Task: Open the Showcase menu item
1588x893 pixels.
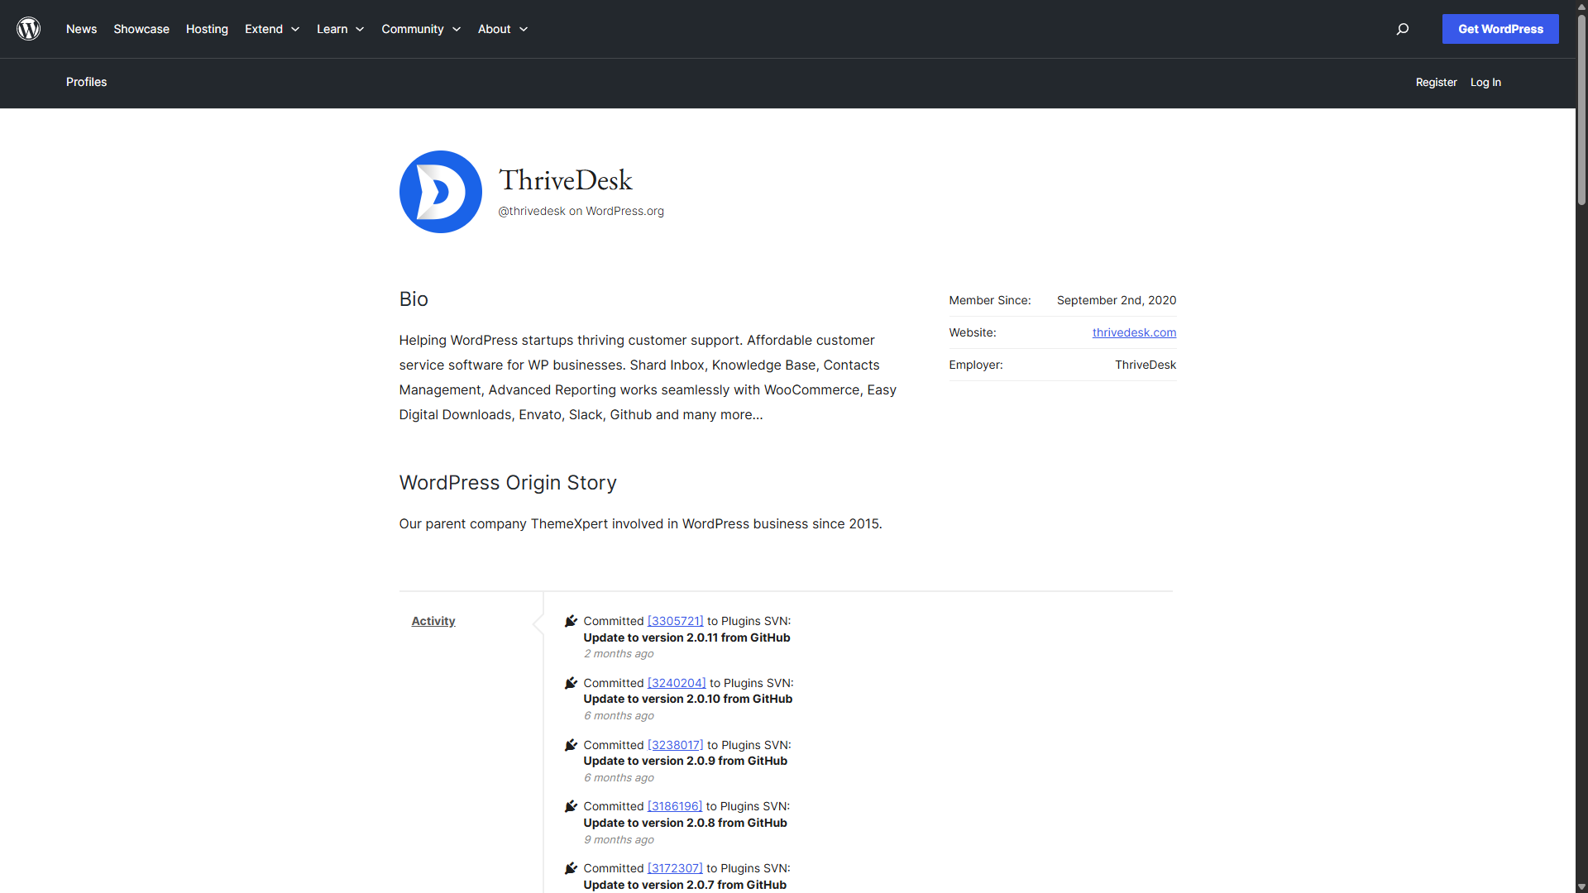Action: 141,29
